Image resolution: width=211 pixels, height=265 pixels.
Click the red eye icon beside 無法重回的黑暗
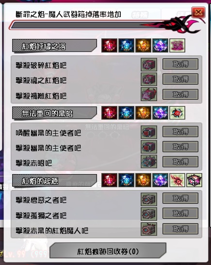tap(177, 113)
